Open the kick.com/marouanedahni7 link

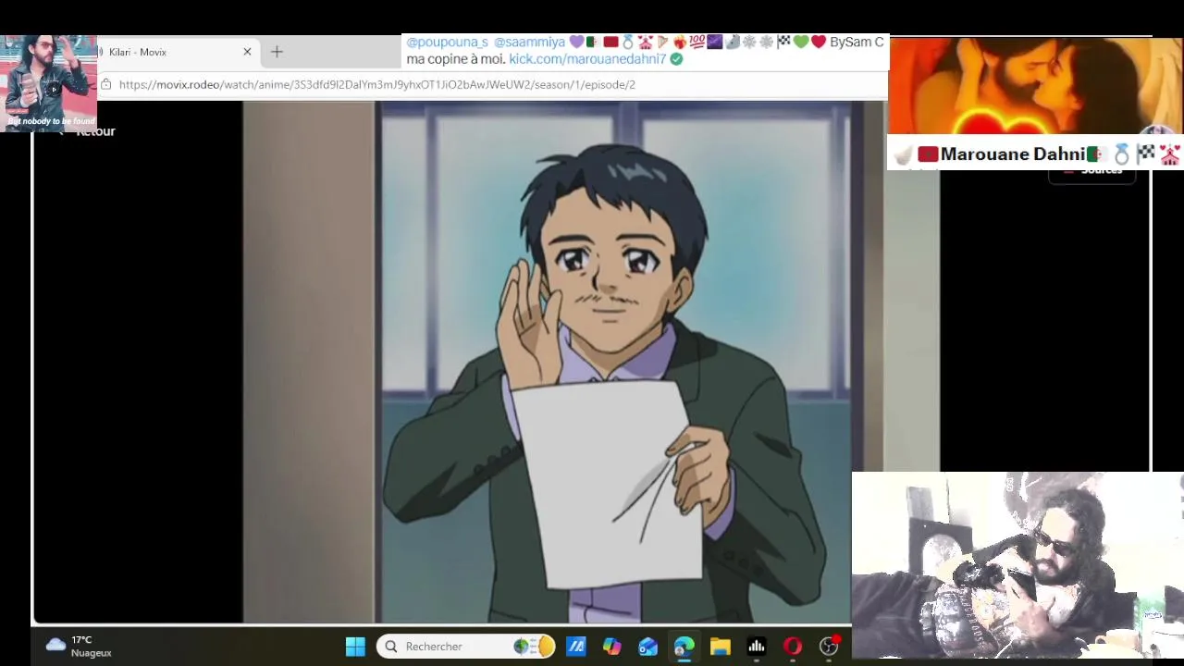pos(587,58)
